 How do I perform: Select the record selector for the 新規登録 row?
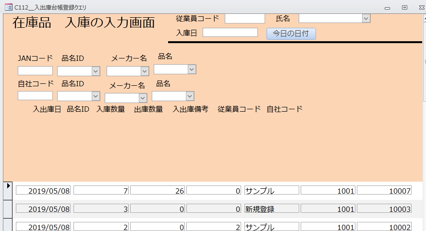(8, 208)
